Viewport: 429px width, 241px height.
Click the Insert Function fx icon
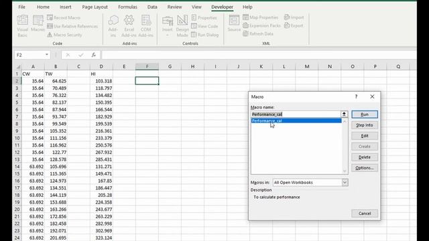pyautogui.click(x=93, y=55)
